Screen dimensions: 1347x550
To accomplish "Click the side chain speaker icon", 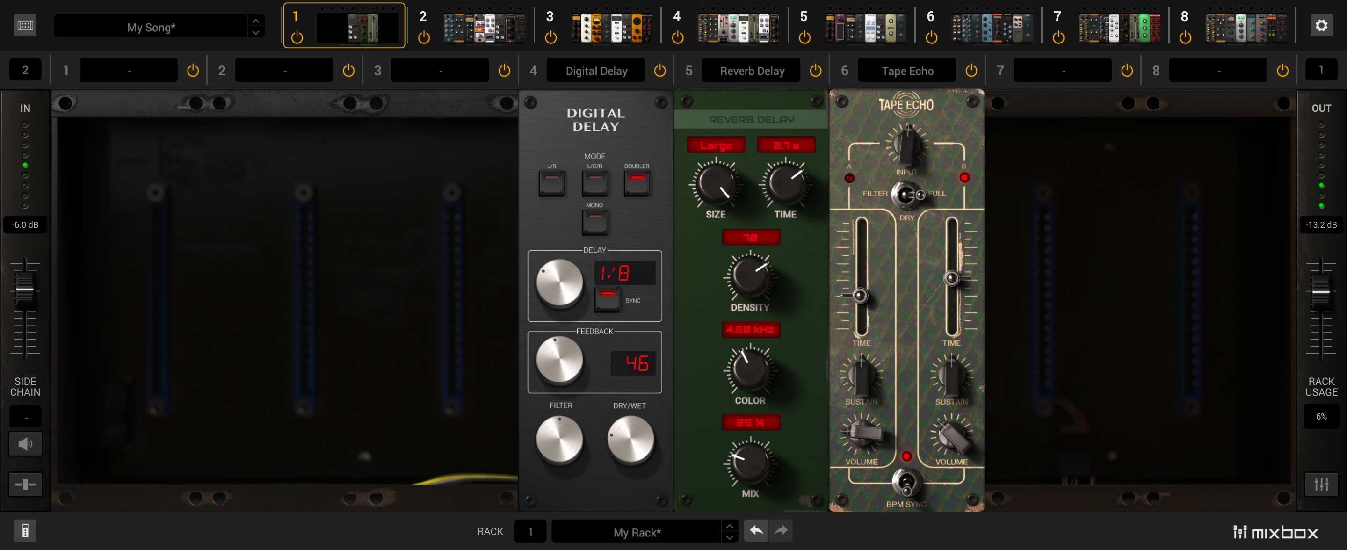I will point(25,444).
